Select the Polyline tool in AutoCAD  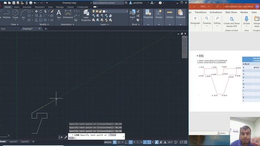click(x=6, y=14)
